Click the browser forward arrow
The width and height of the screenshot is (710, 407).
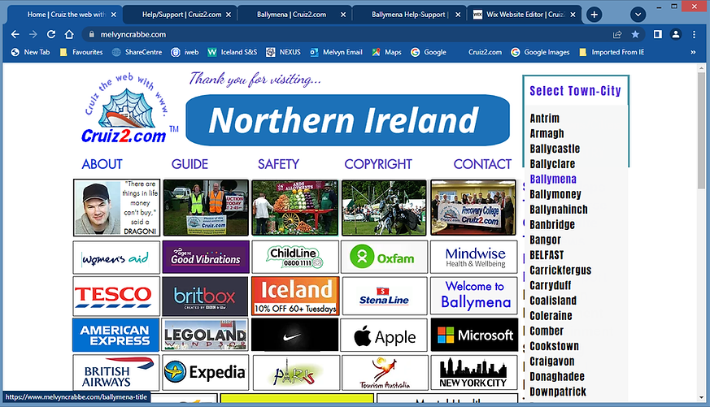pyautogui.click(x=33, y=34)
